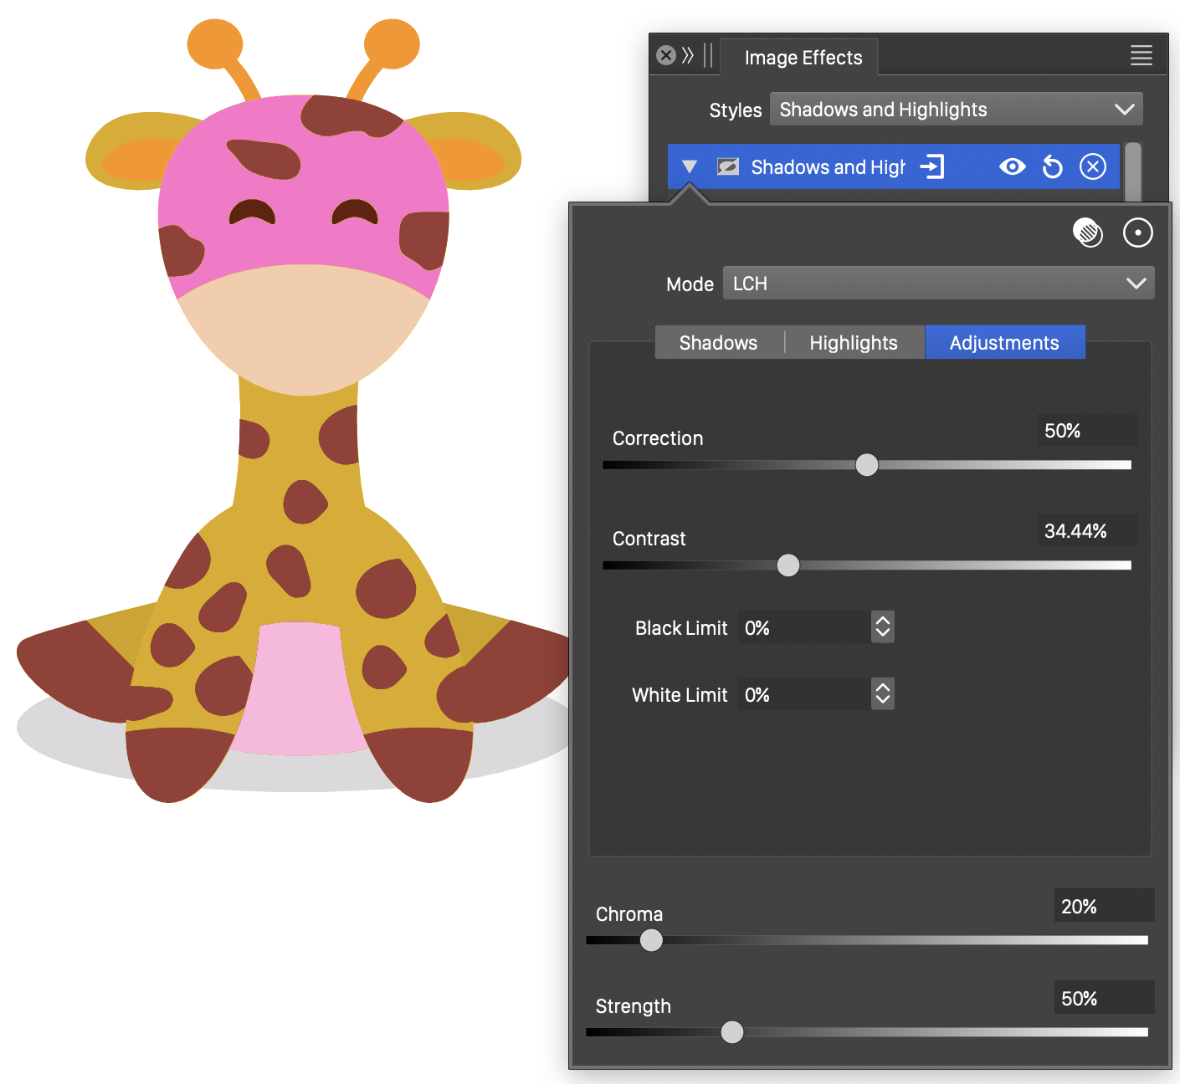Open the Mode LCH dropdown
1180x1084 pixels.
tap(938, 284)
